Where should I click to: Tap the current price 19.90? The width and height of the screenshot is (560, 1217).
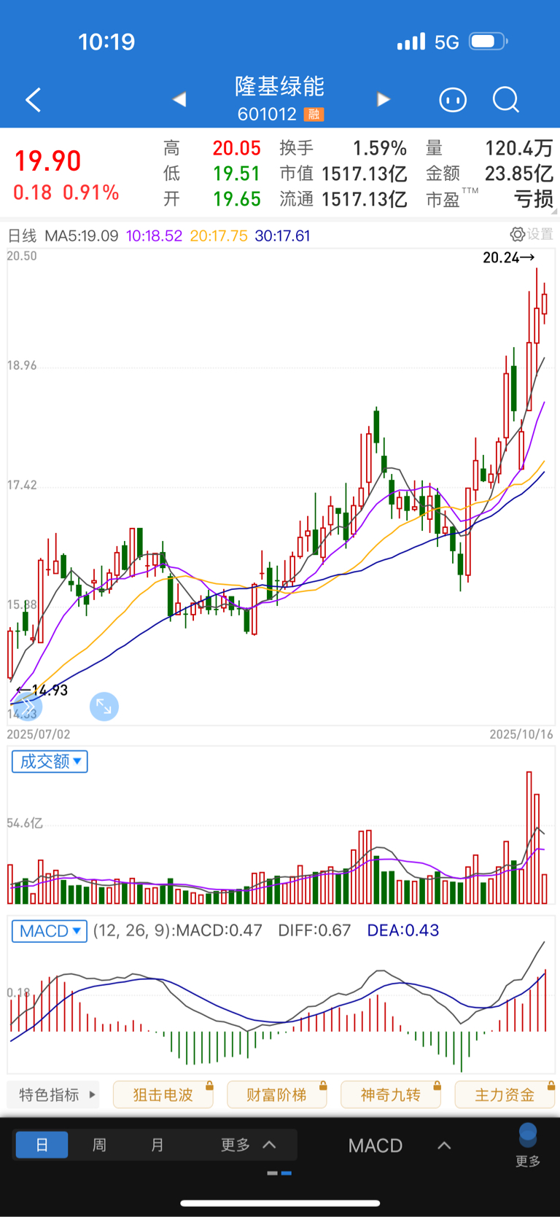[47, 160]
